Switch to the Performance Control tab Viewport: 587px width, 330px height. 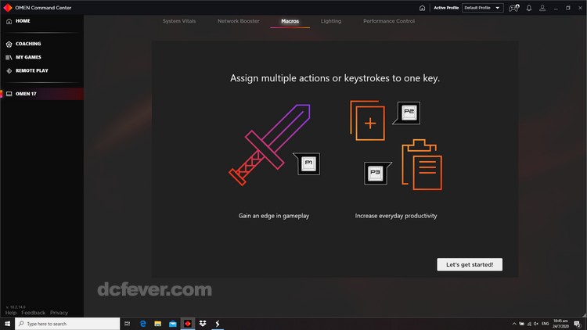coord(389,21)
